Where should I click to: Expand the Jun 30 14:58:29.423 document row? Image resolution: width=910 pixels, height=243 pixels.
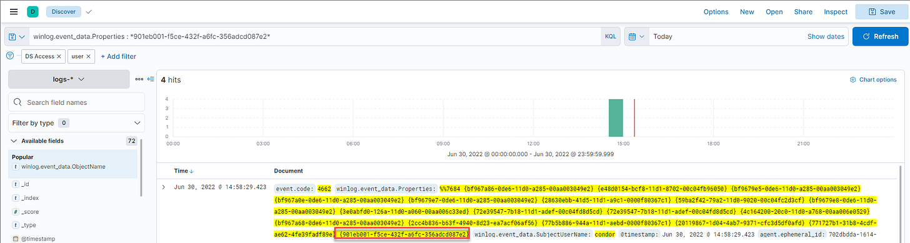[x=164, y=187]
